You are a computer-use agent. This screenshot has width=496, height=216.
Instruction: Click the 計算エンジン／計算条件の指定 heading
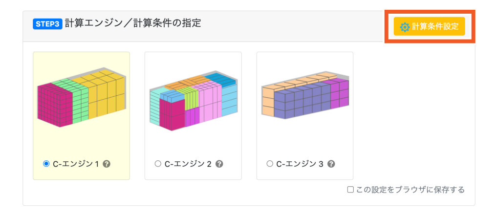[133, 23]
